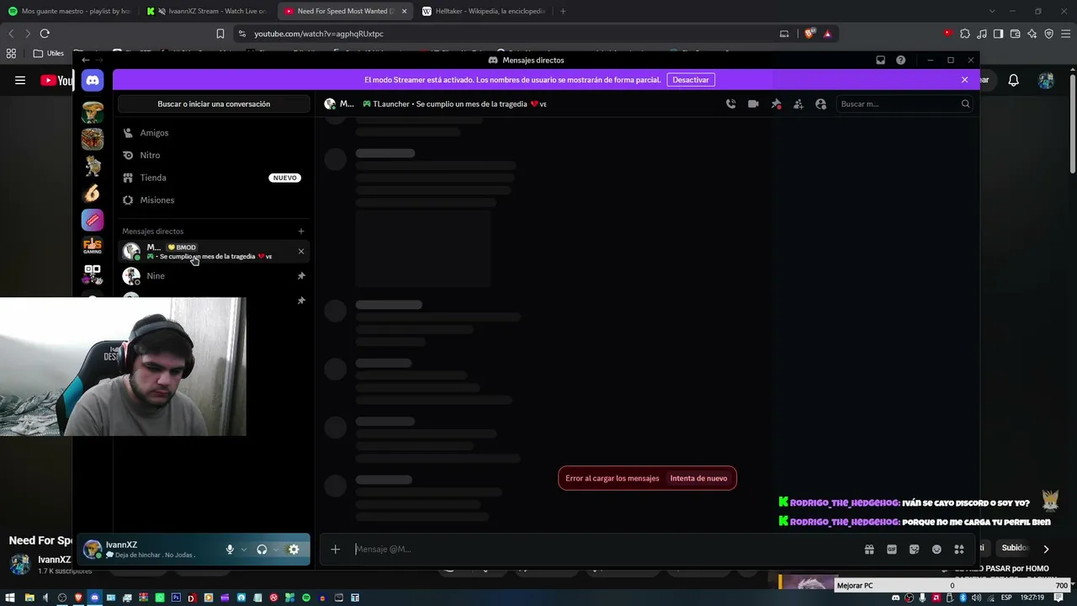Add friends to this DM
This screenshot has width=1077, height=606.
[x=798, y=104]
